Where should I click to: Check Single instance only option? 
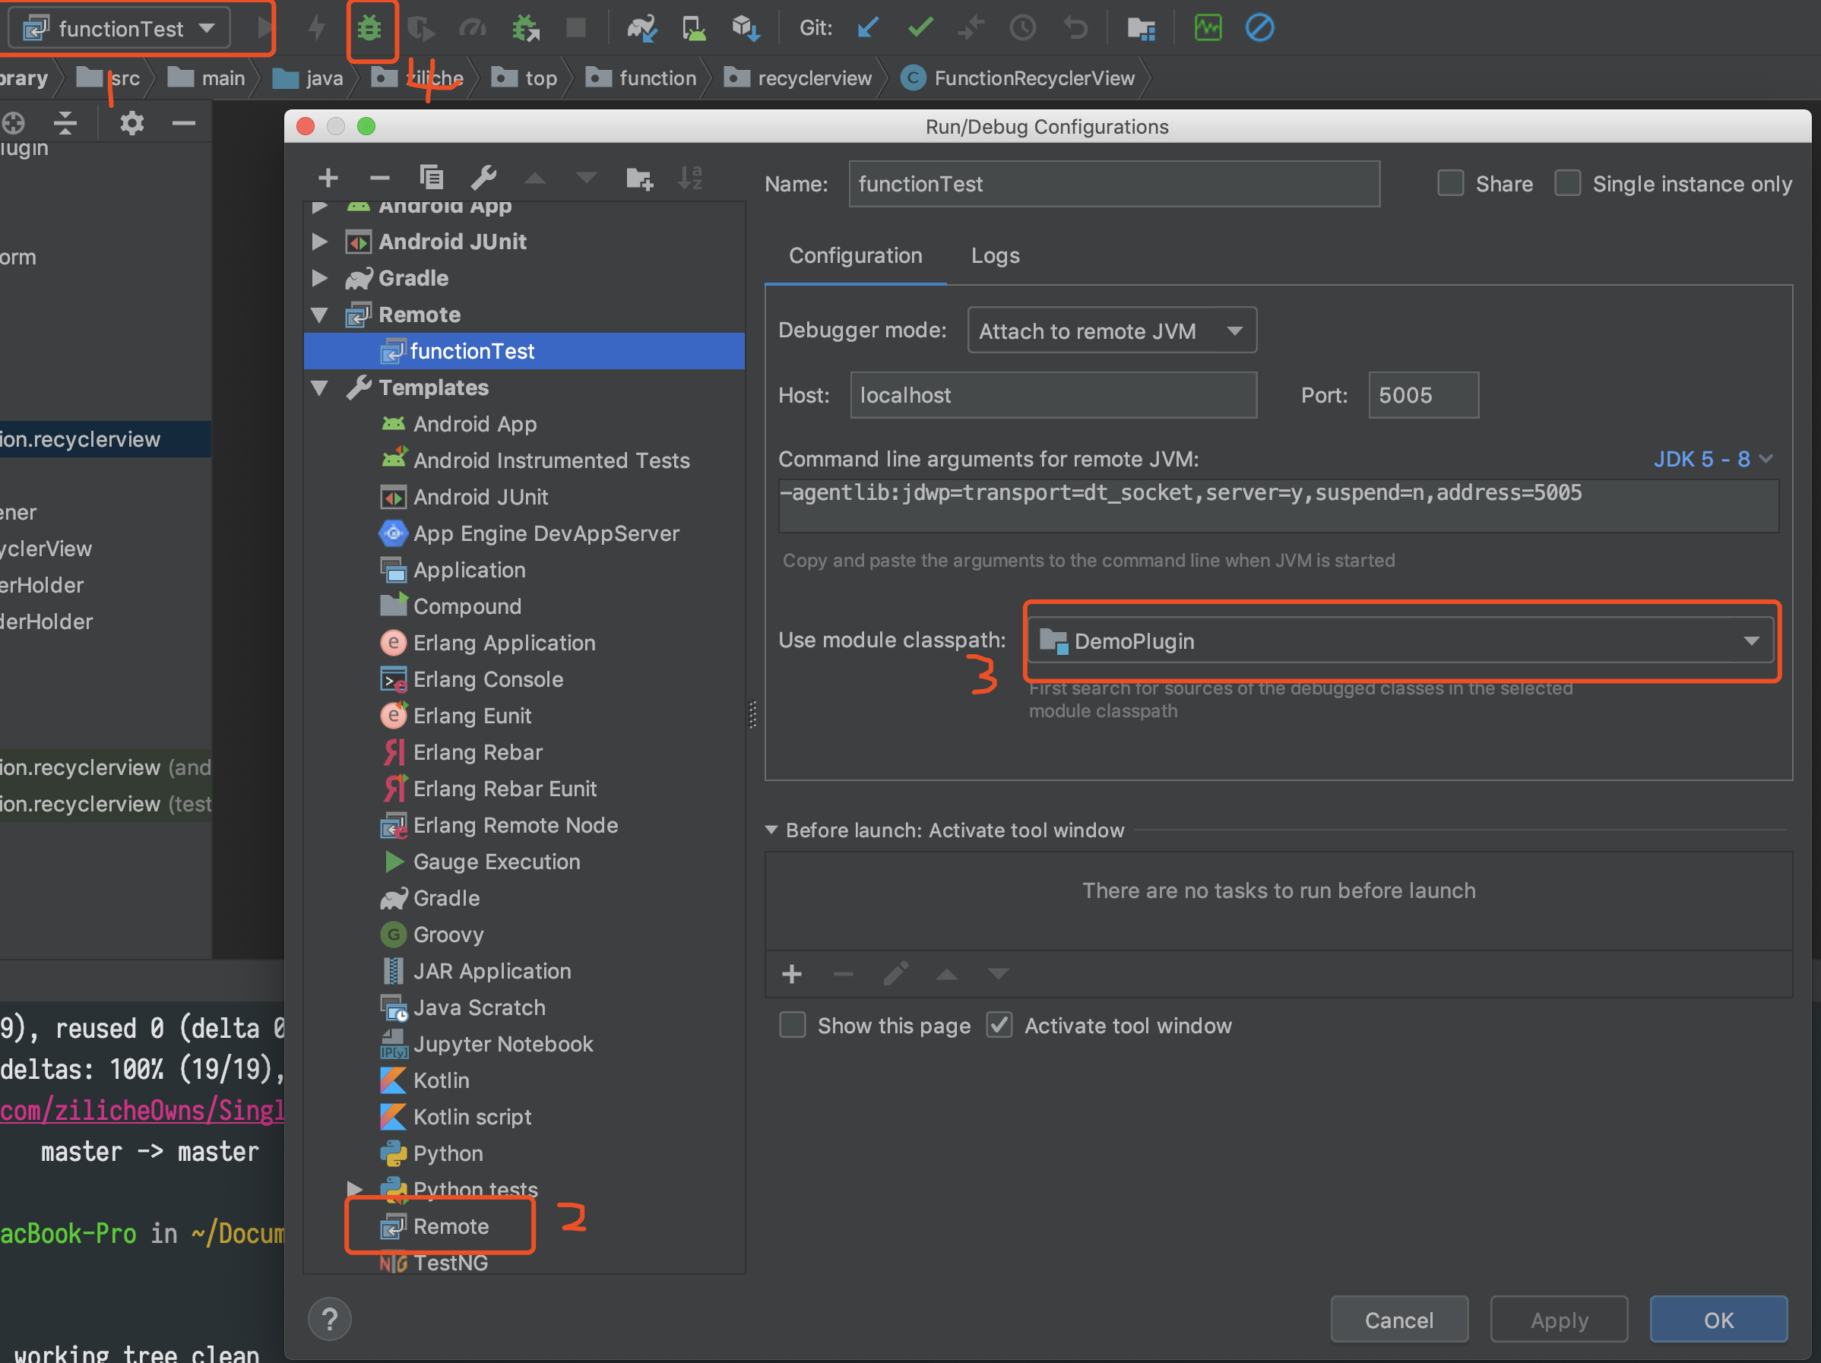(x=1567, y=182)
